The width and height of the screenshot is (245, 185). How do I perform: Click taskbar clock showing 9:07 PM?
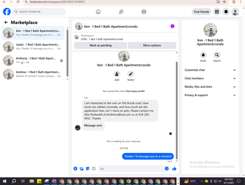tap(228, 181)
